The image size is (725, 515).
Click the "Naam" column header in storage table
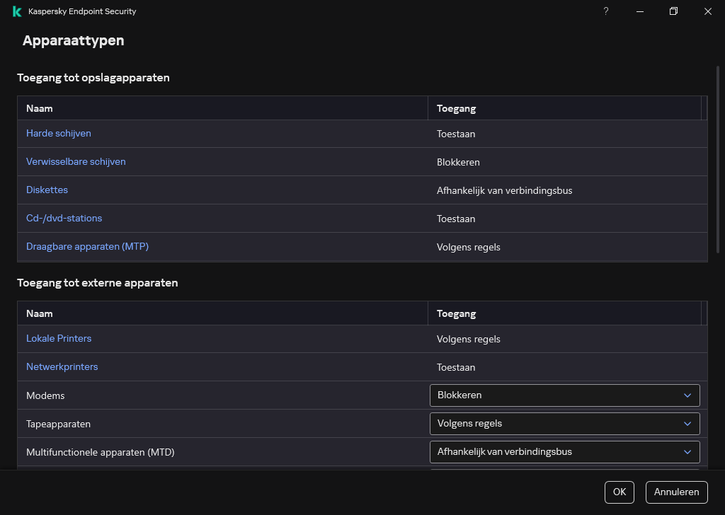40,108
